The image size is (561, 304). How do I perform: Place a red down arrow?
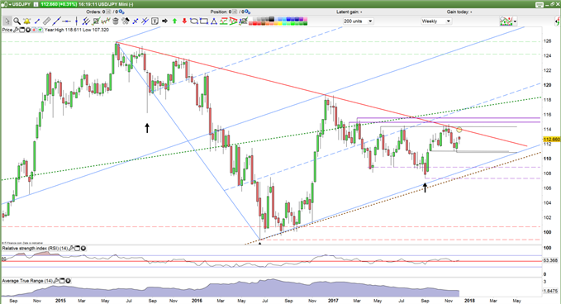click(x=184, y=21)
